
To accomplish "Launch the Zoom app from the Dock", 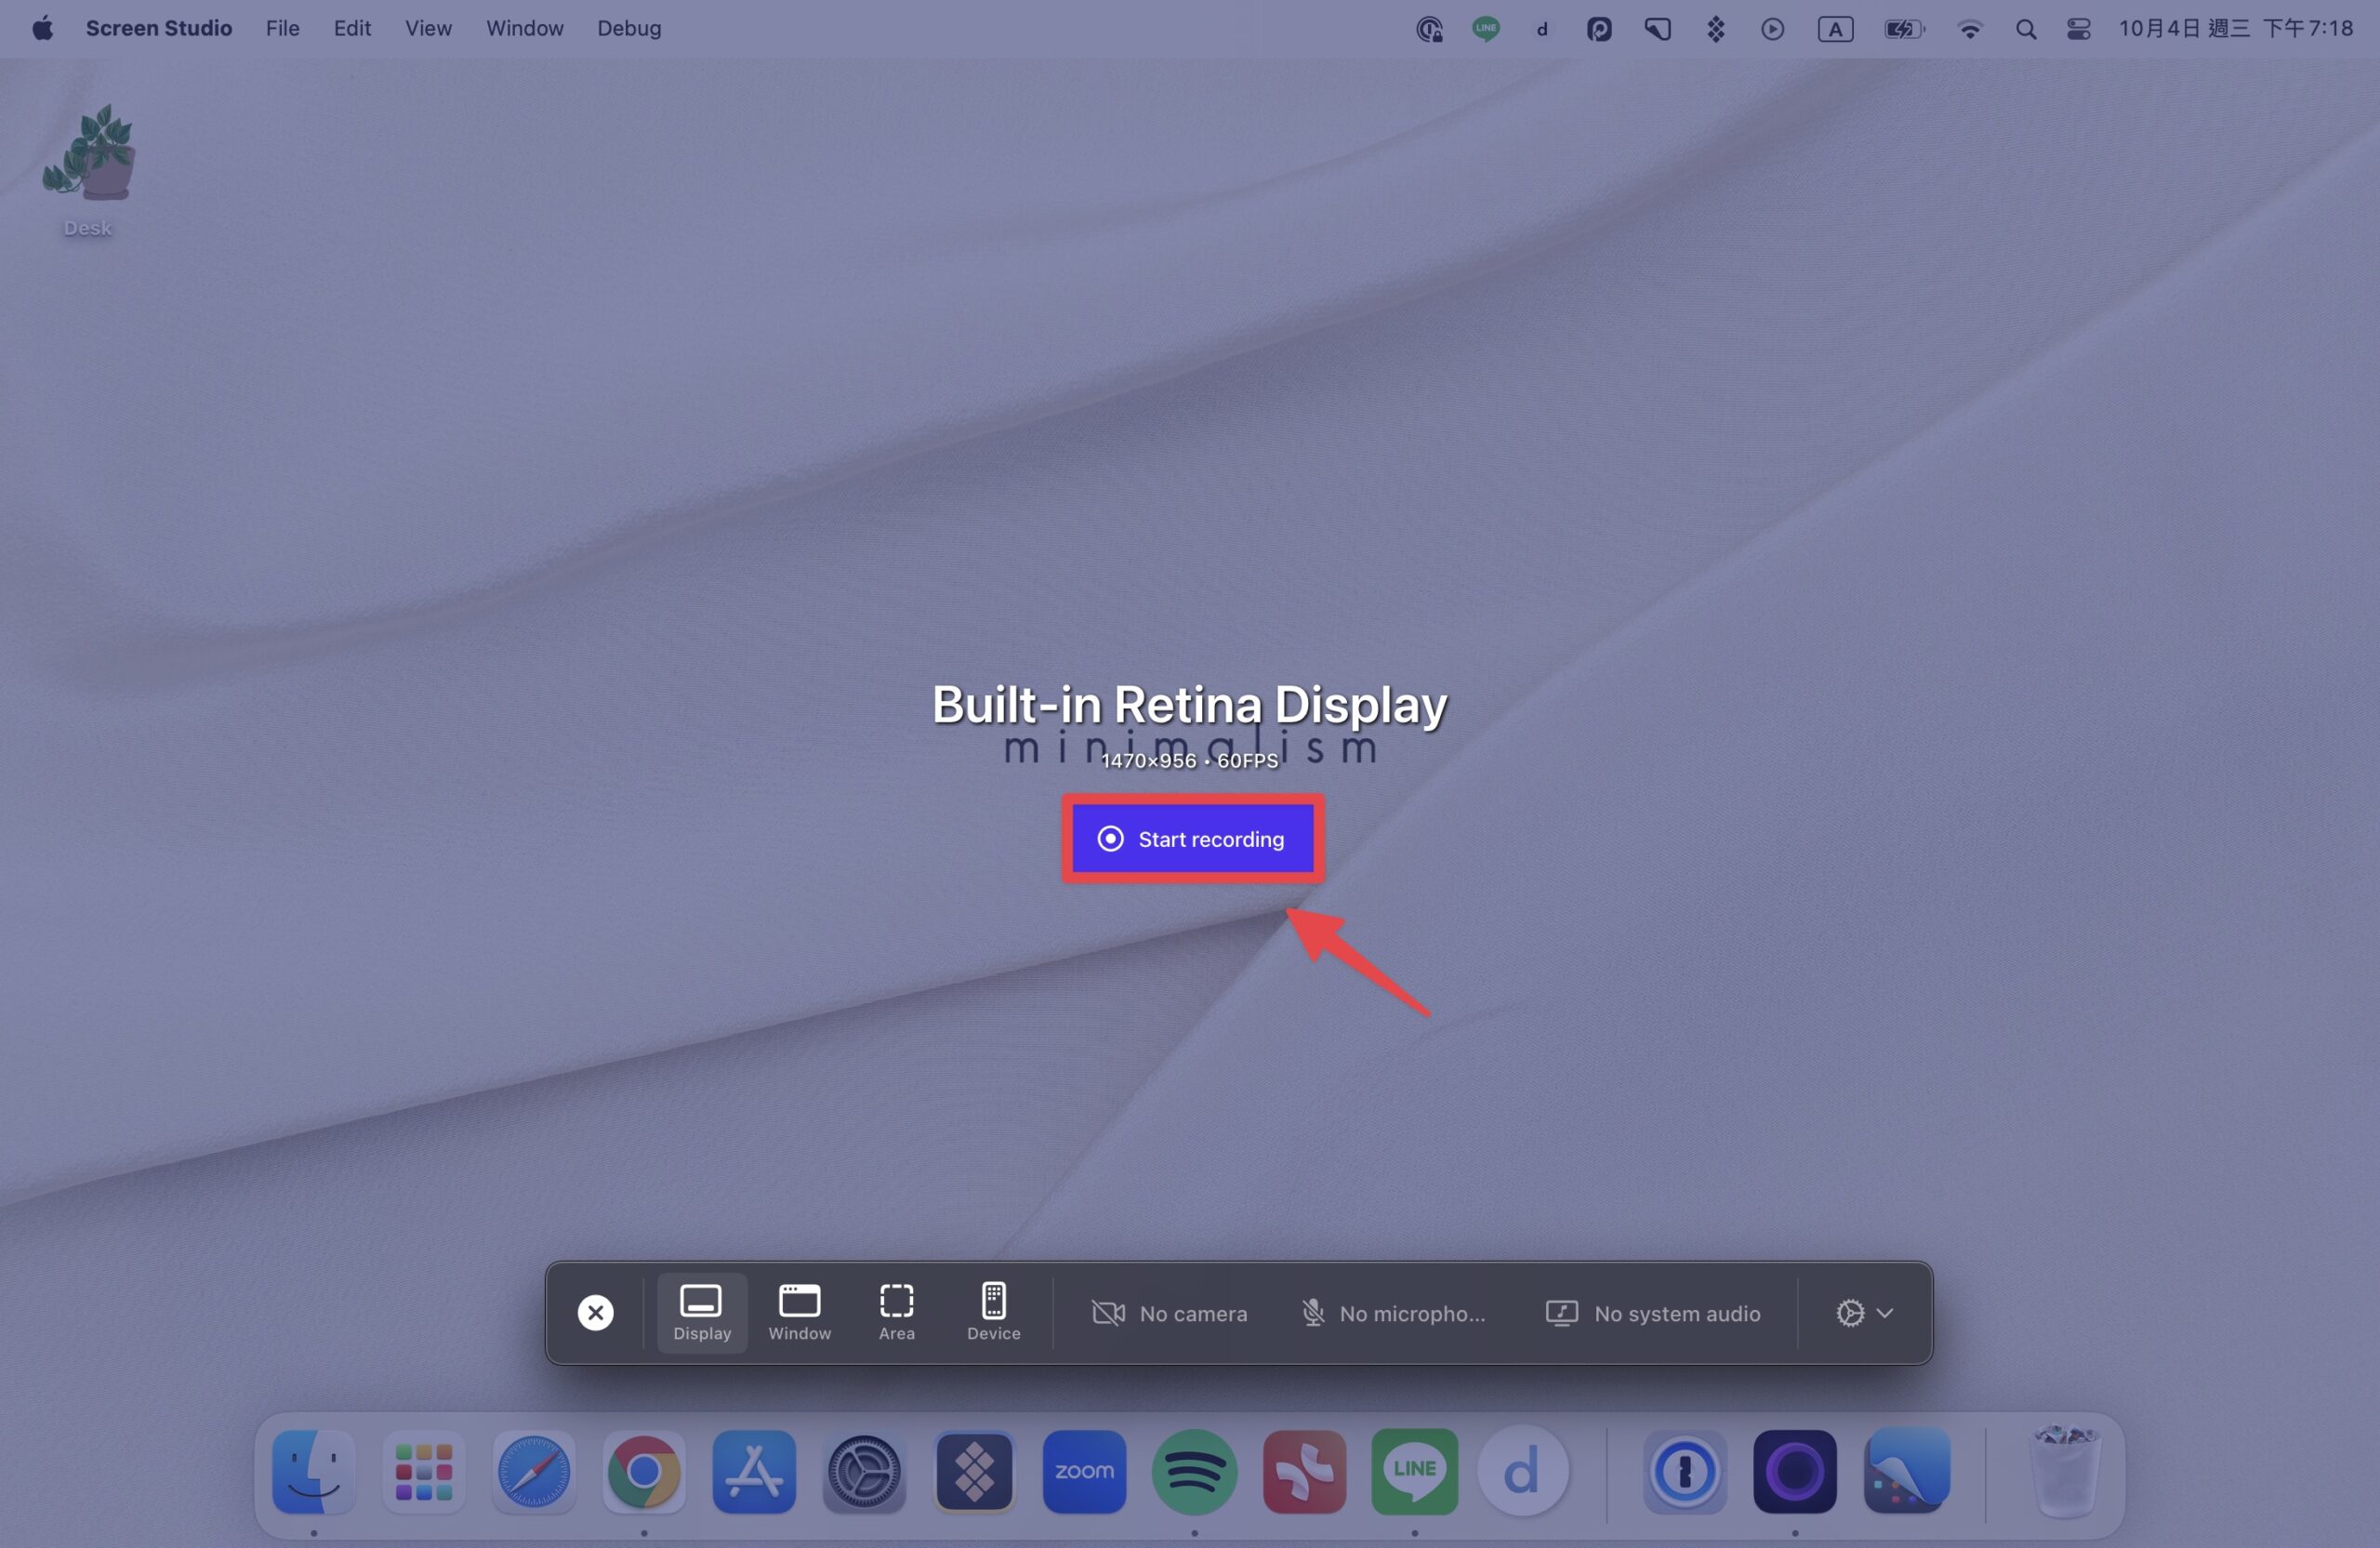I will 1084,1471.
